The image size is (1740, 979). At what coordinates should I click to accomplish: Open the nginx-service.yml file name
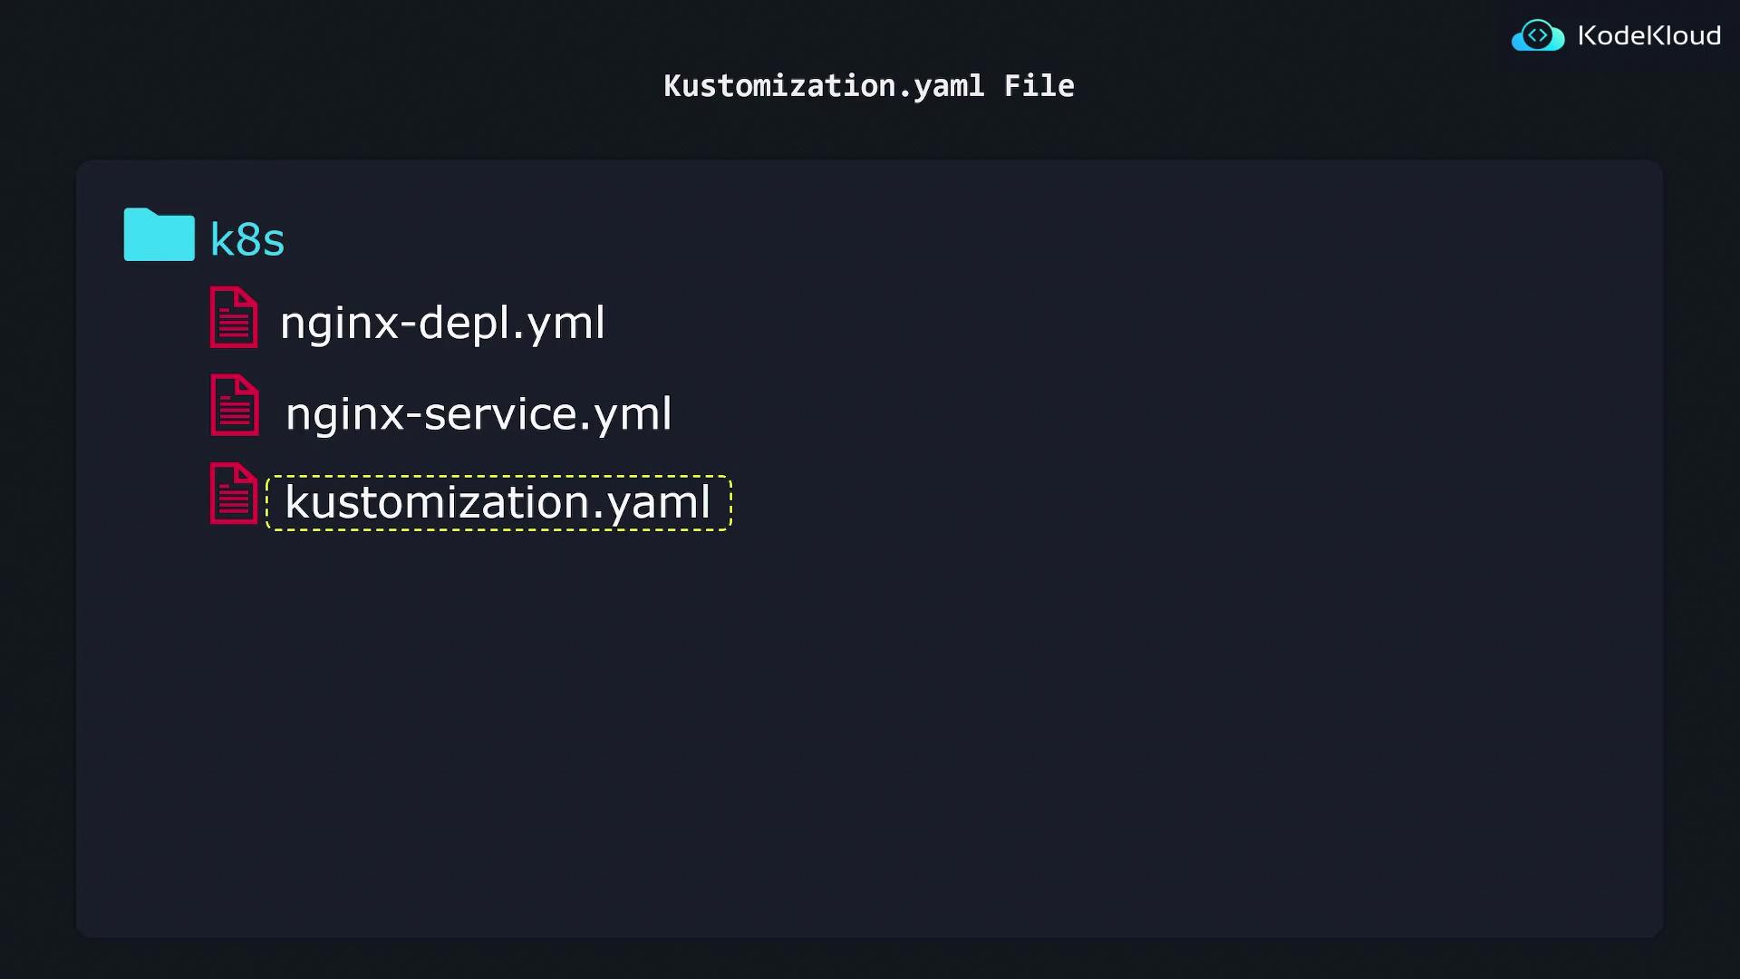(x=478, y=413)
